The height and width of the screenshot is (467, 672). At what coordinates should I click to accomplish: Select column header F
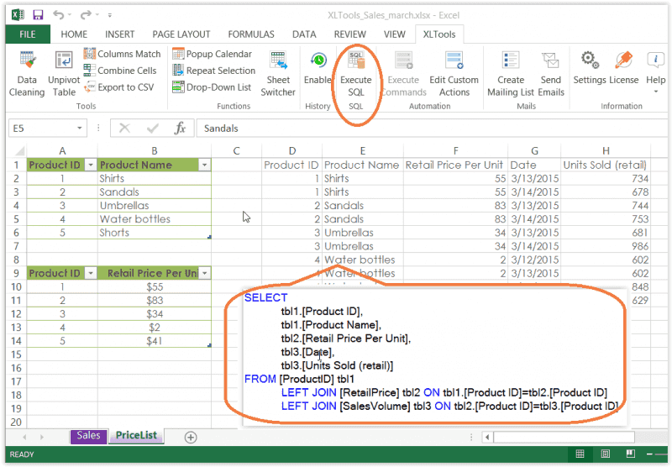(x=455, y=151)
